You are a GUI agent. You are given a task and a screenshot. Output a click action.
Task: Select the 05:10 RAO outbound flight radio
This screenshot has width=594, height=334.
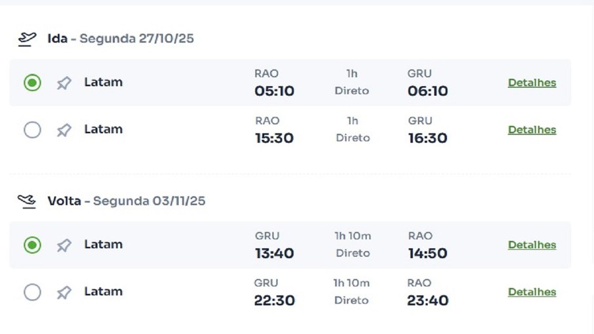[x=32, y=83]
